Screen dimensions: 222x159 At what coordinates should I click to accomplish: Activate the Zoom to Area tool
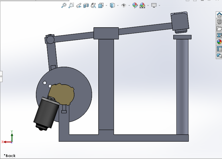click(x=71, y=5)
